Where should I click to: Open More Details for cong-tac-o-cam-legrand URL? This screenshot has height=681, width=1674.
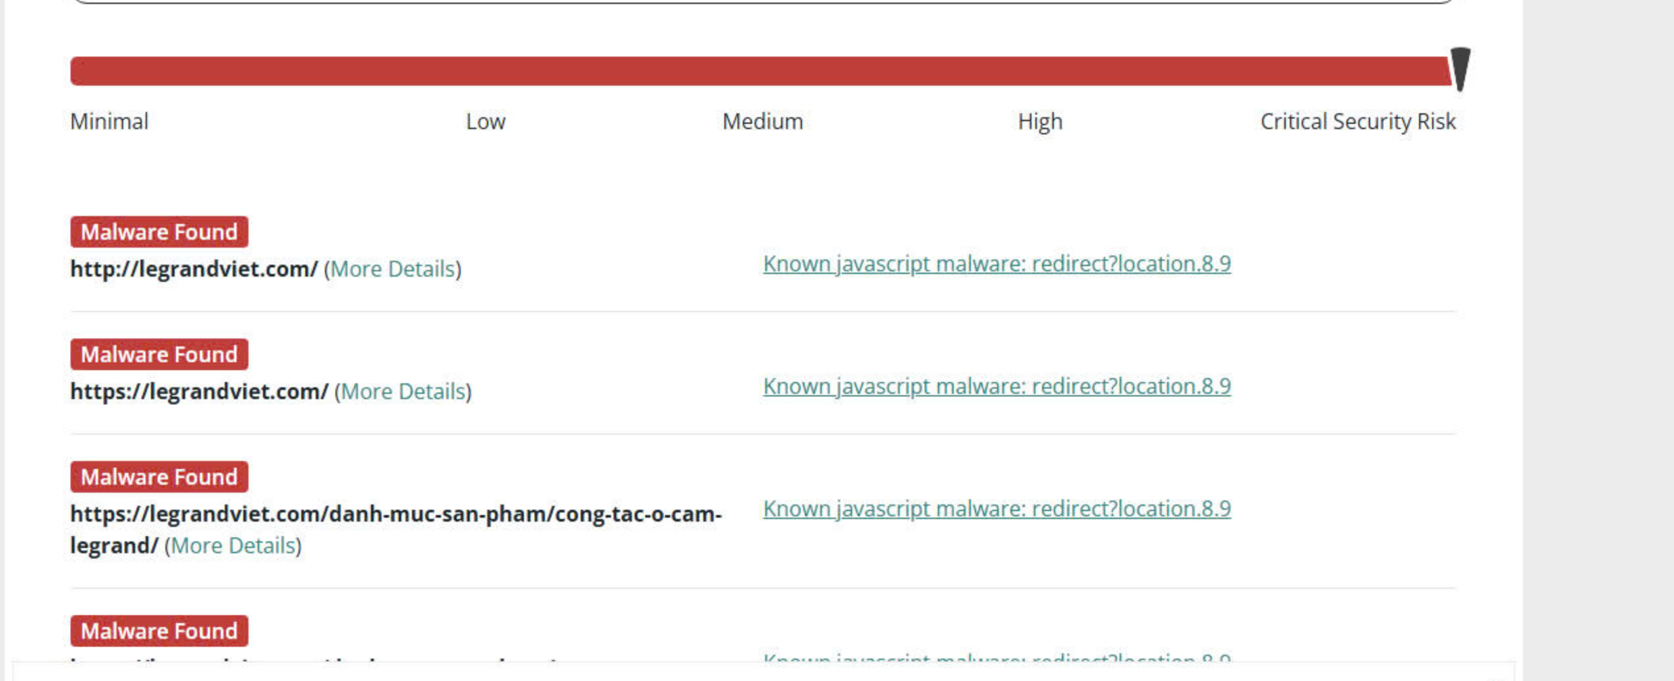(x=233, y=545)
